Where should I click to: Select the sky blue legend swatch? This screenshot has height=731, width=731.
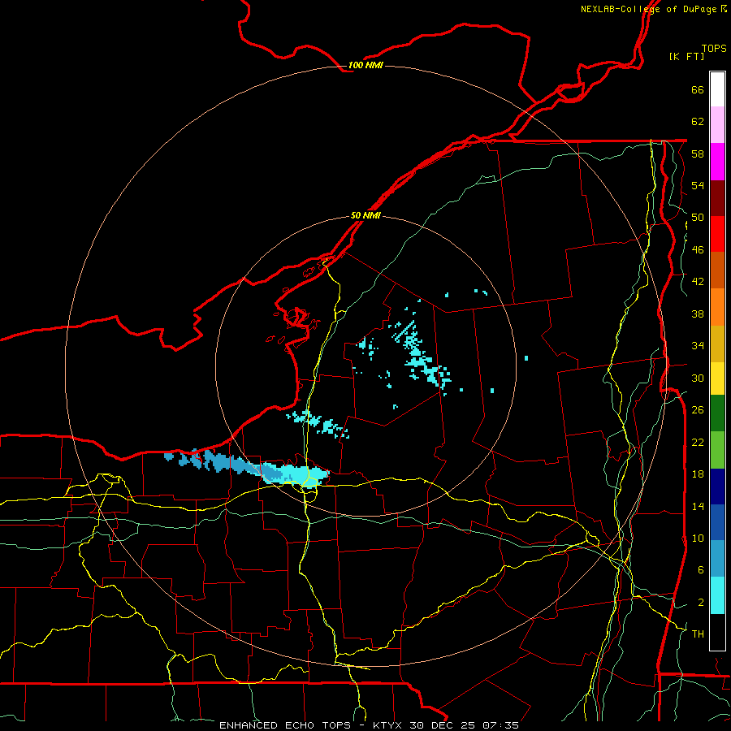coord(717,559)
